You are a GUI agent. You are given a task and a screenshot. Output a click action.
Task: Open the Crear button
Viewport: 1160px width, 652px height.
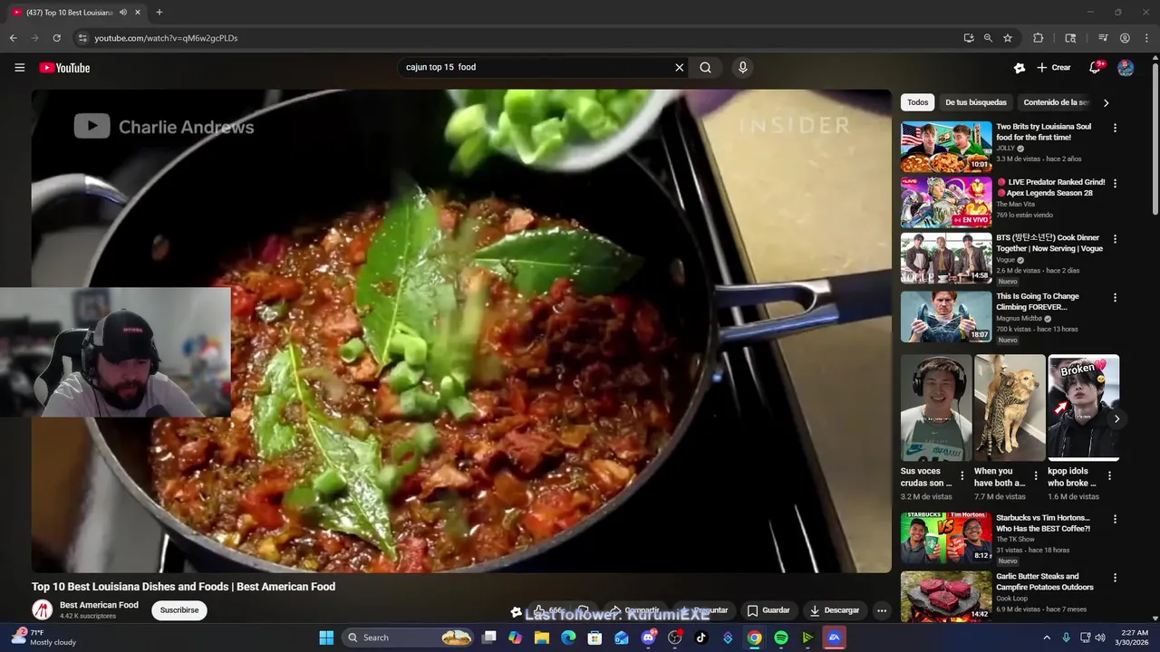1053,68
